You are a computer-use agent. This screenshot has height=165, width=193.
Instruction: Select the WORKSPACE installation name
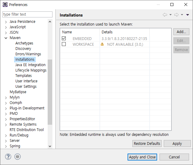83,44
